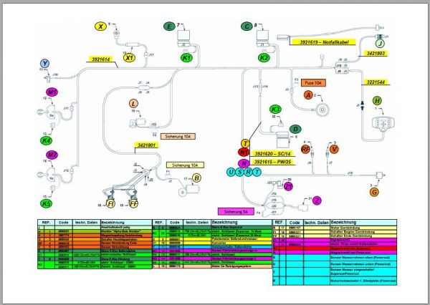Select the 3921620 – SC/14 label
The image size is (430, 305).
[x=272, y=153]
